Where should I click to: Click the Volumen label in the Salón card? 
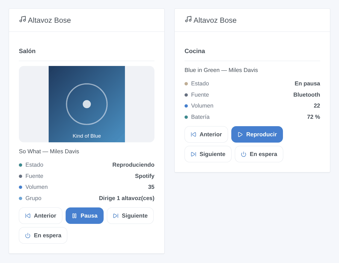pyautogui.click(x=36, y=187)
